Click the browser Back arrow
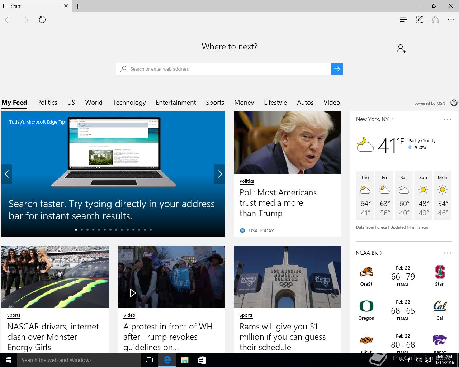The width and height of the screenshot is (459, 367). click(x=8, y=20)
